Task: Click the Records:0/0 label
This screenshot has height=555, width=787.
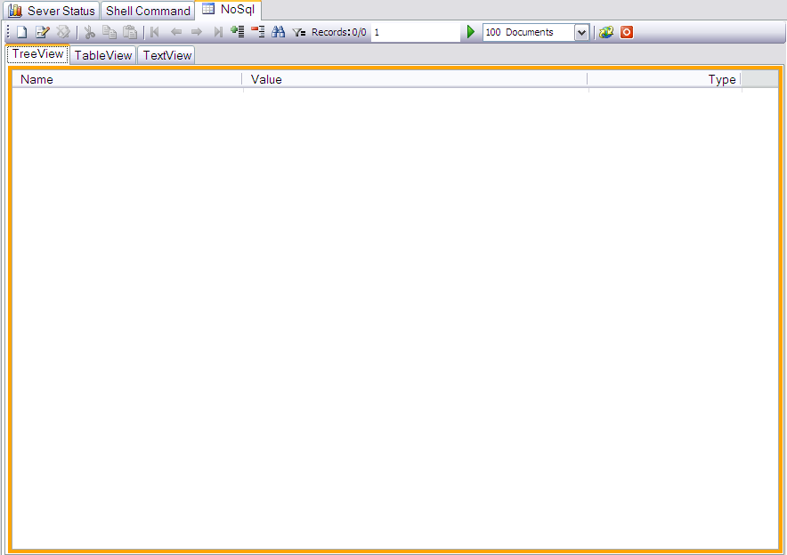Action: [x=339, y=32]
